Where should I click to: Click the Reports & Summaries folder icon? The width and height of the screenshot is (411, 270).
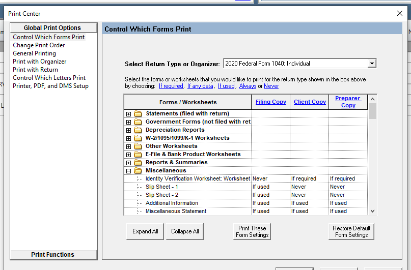pyautogui.click(x=138, y=163)
